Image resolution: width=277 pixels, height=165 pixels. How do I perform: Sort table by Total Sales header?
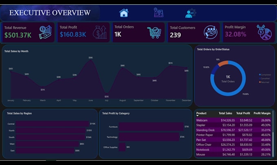[x=225, y=113]
